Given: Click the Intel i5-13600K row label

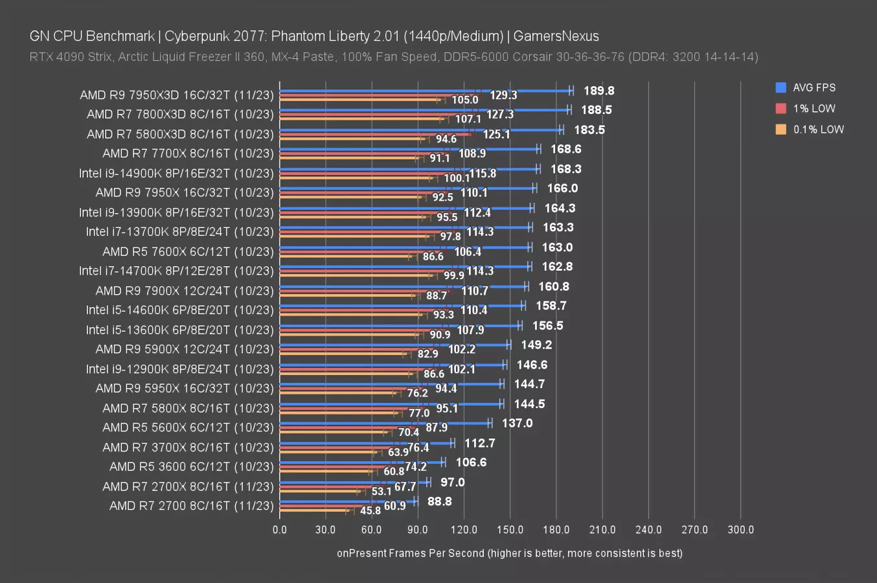Looking at the screenshot, I should click(180, 330).
